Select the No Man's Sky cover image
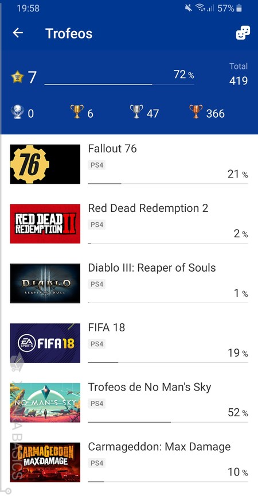This screenshot has height=499, width=258. pos(45,403)
